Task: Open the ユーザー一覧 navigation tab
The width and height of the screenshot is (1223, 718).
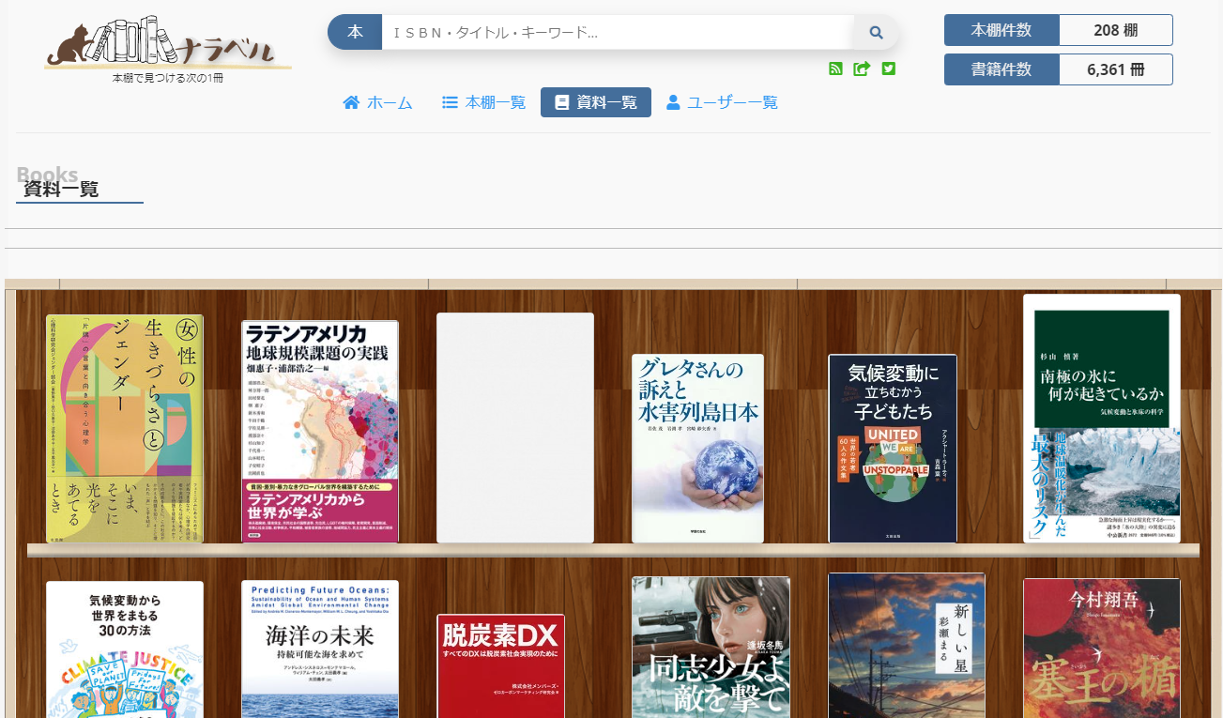Action: (723, 102)
